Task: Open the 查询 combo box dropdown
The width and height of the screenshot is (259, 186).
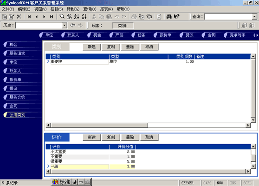Action: point(254,17)
